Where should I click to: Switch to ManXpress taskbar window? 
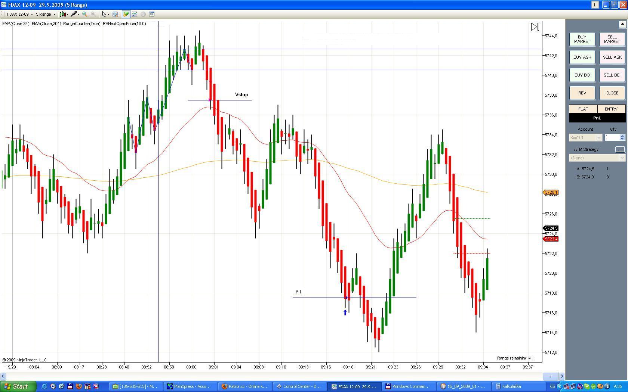pos(190,386)
